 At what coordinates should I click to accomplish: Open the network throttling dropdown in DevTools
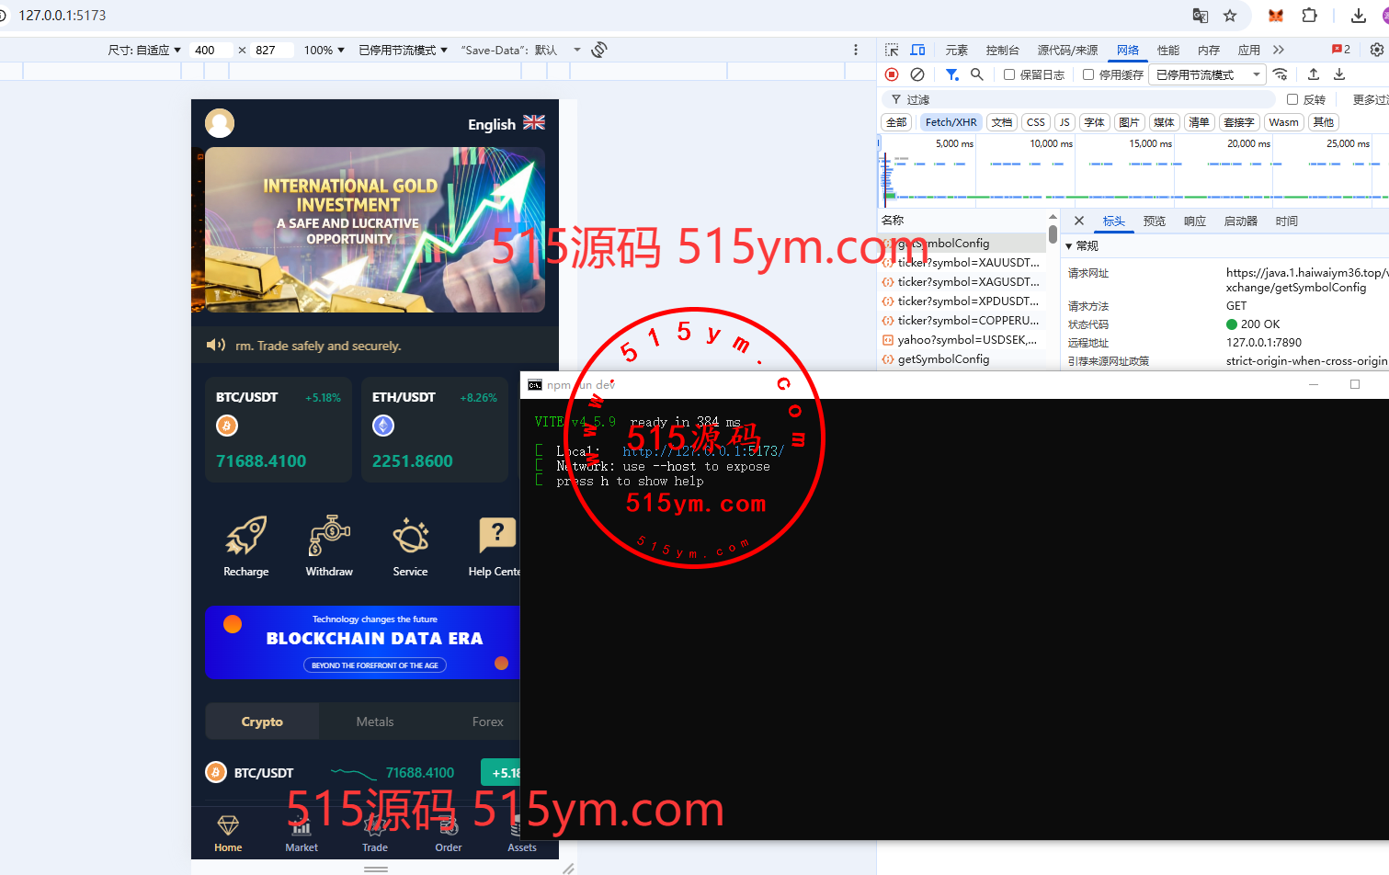(1208, 74)
